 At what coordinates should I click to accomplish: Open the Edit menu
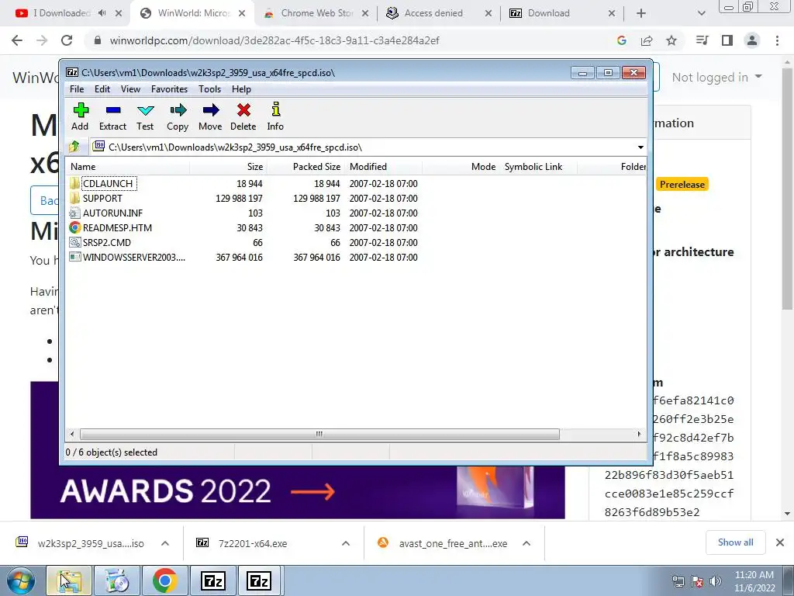click(102, 89)
